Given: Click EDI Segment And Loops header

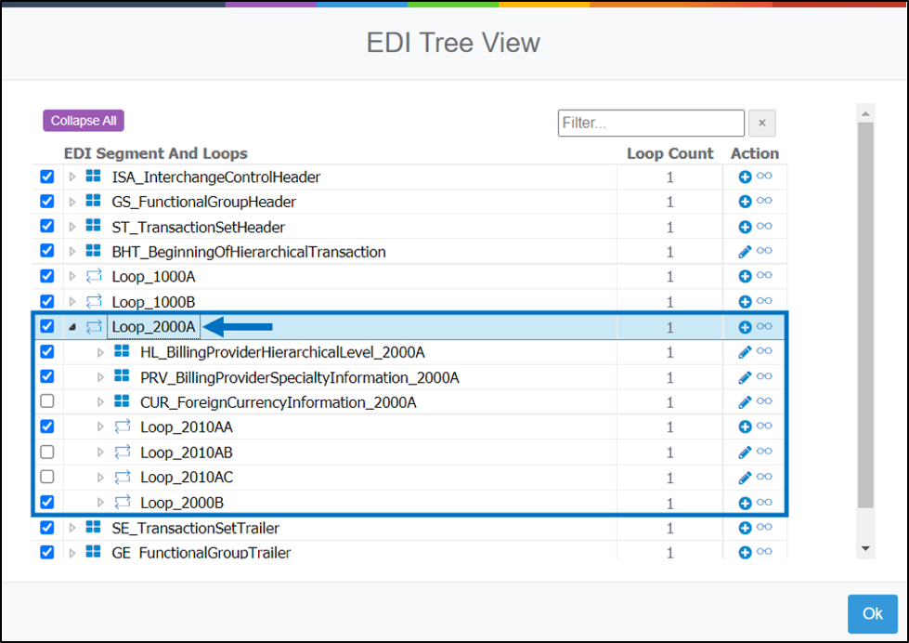Looking at the screenshot, I should point(155,153).
